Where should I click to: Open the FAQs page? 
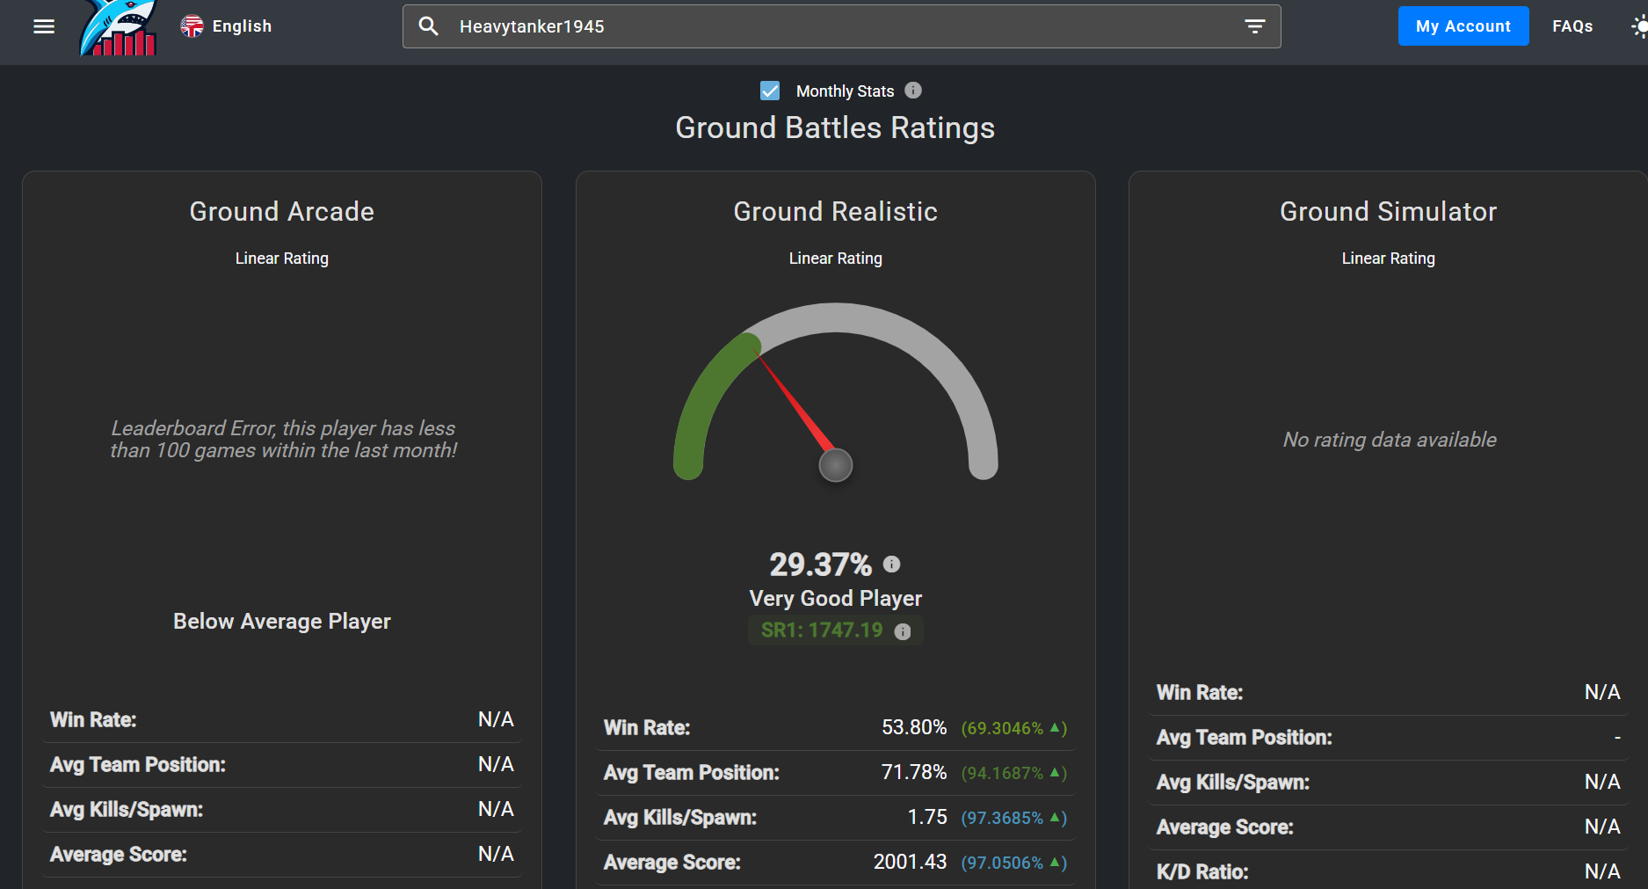[x=1572, y=26]
